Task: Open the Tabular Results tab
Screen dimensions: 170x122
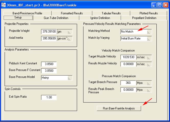Action: (111, 13)
